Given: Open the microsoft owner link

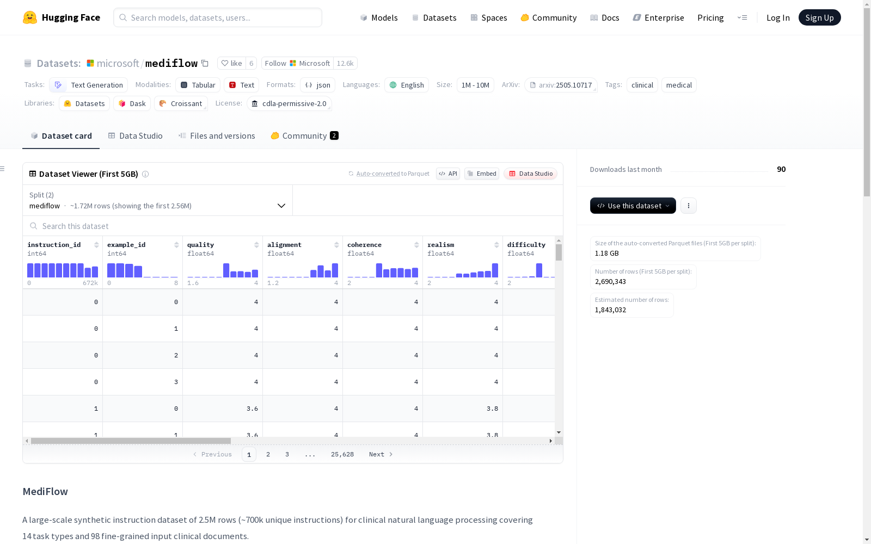Looking at the screenshot, I should [118, 63].
